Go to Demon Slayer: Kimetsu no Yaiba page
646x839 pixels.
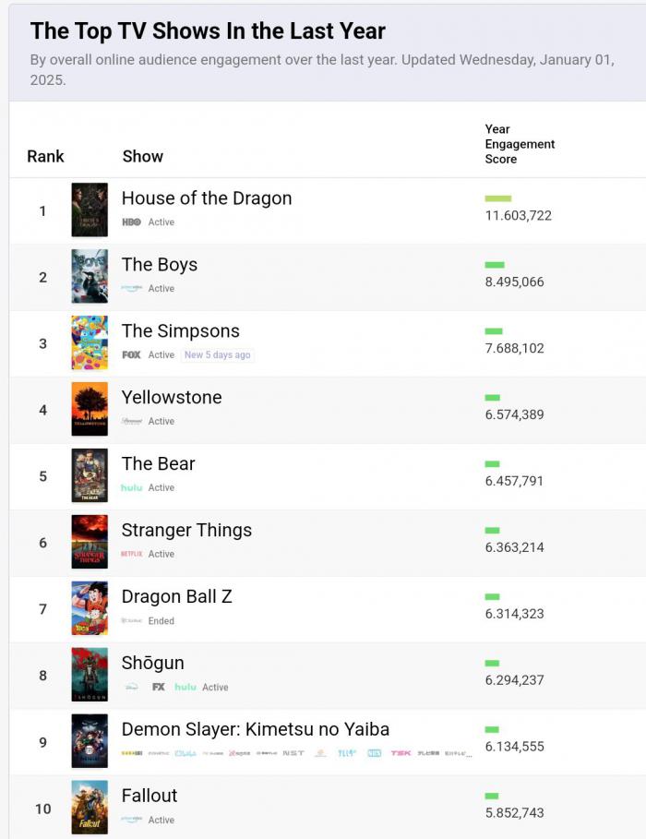[x=256, y=729]
